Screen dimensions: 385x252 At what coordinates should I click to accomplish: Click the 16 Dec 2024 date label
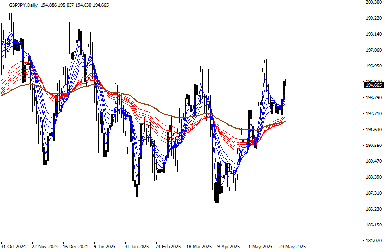75,247
